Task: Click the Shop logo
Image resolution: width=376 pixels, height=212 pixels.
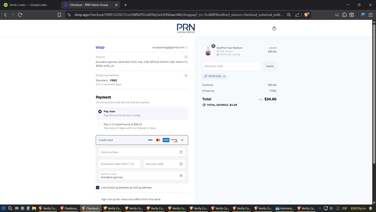Action: pyautogui.click(x=100, y=47)
